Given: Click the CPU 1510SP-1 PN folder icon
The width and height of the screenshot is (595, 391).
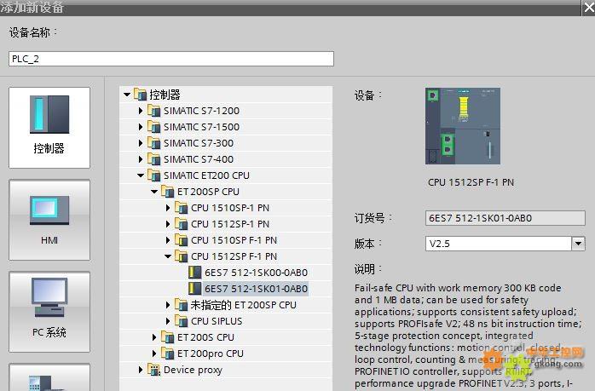Looking at the screenshot, I should pyautogui.click(x=181, y=208).
